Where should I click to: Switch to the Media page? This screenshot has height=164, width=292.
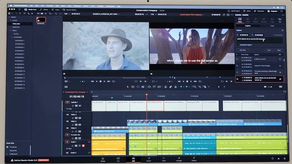[x=103, y=159]
